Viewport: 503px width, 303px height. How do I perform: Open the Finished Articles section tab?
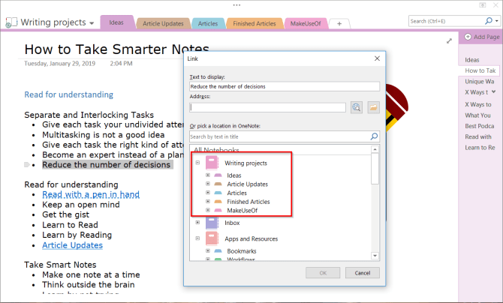tap(255, 23)
